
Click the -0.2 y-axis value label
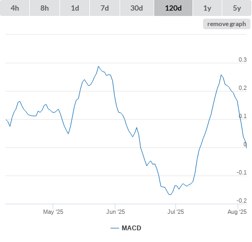241,201
